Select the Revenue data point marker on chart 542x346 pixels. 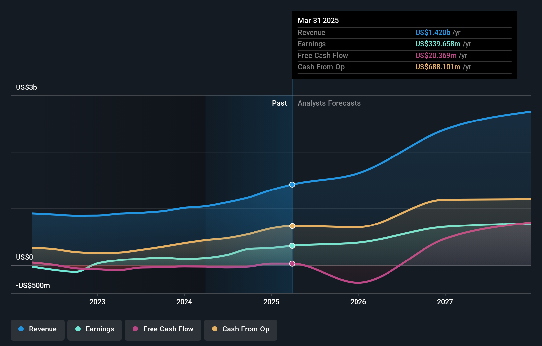[292, 185]
